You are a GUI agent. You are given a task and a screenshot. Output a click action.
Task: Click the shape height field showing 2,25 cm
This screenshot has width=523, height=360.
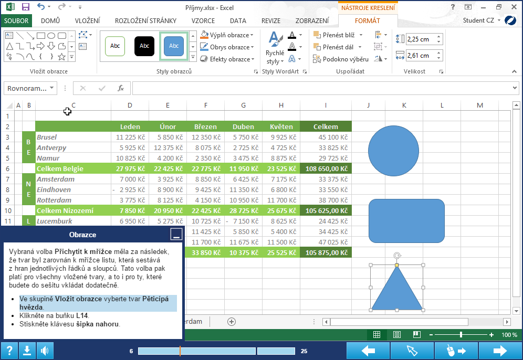point(421,39)
